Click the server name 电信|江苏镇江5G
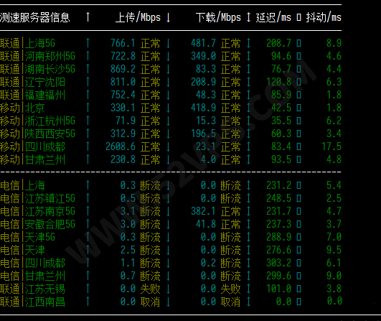Screen dimensions: 381x321 point(37,198)
